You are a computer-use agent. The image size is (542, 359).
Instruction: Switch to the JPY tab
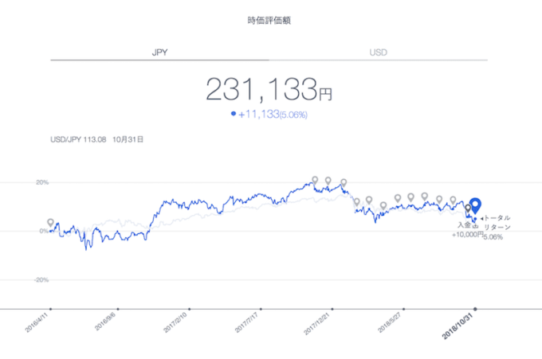pyautogui.click(x=159, y=53)
